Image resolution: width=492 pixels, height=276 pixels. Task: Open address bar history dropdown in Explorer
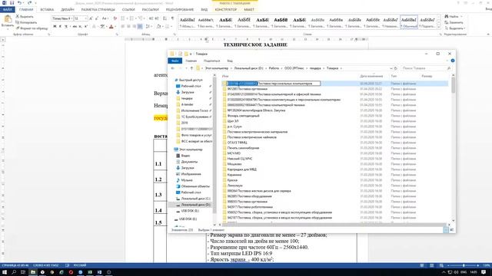click(391, 68)
